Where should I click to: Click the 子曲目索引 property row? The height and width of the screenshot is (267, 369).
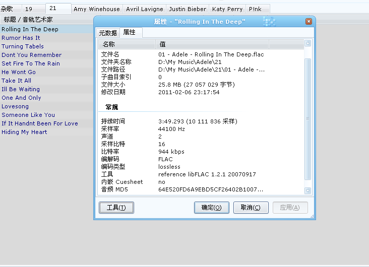[x=201, y=77]
